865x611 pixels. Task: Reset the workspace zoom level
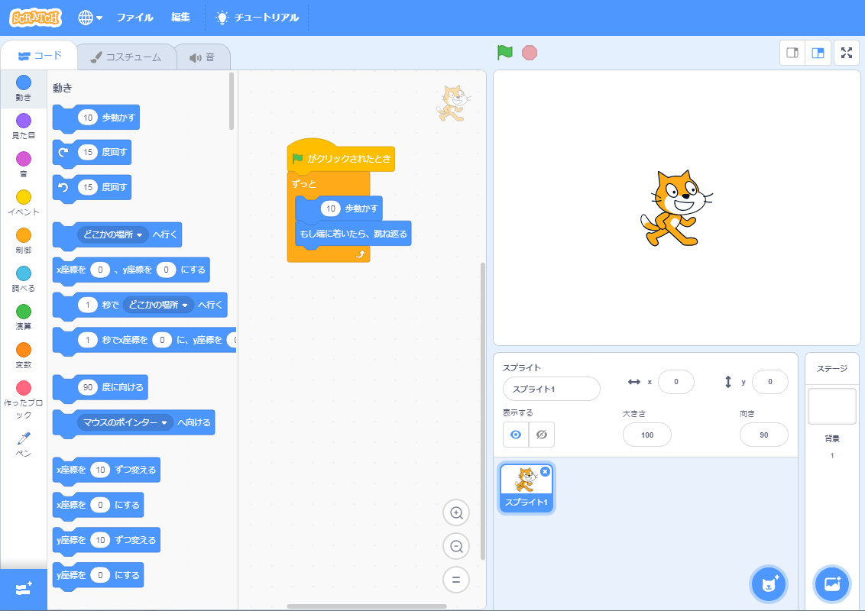(456, 580)
